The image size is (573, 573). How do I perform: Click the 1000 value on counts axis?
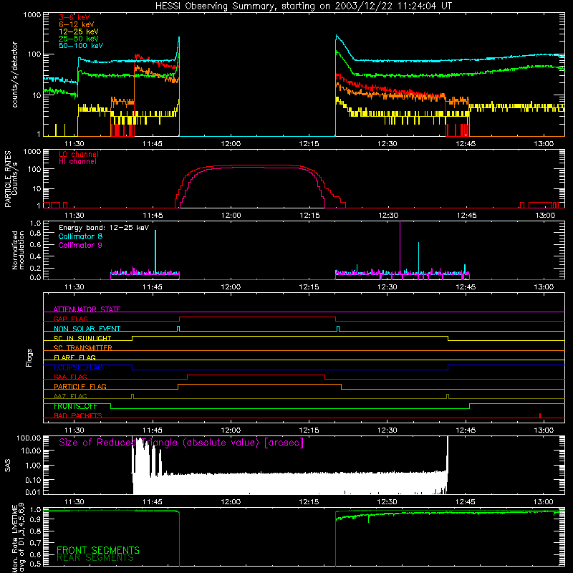click(x=32, y=15)
